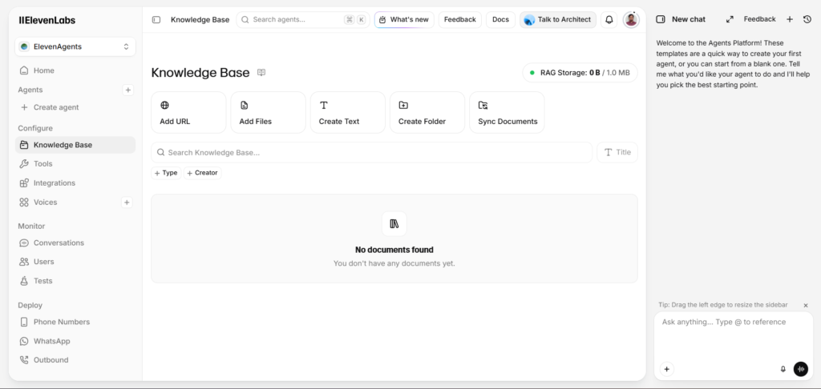This screenshot has width=821, height=389.
Task: Open Integrations in the sidebar
Action: pos(75,183)
